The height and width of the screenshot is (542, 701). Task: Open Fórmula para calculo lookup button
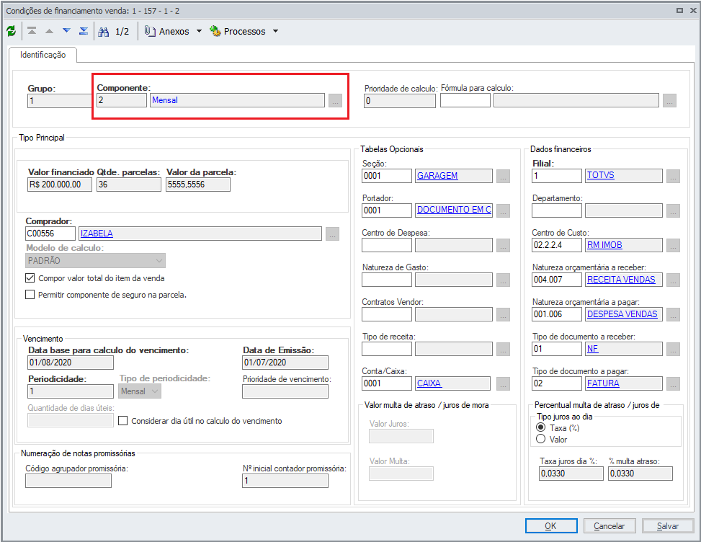669,101
